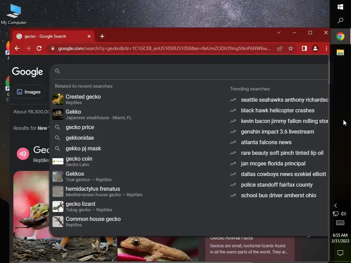Open the Windows Start button
Screen dimensions: 351x263
340,7
